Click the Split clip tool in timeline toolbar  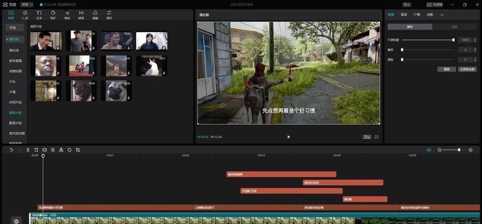pyautogui.click(x=28, y=150)
